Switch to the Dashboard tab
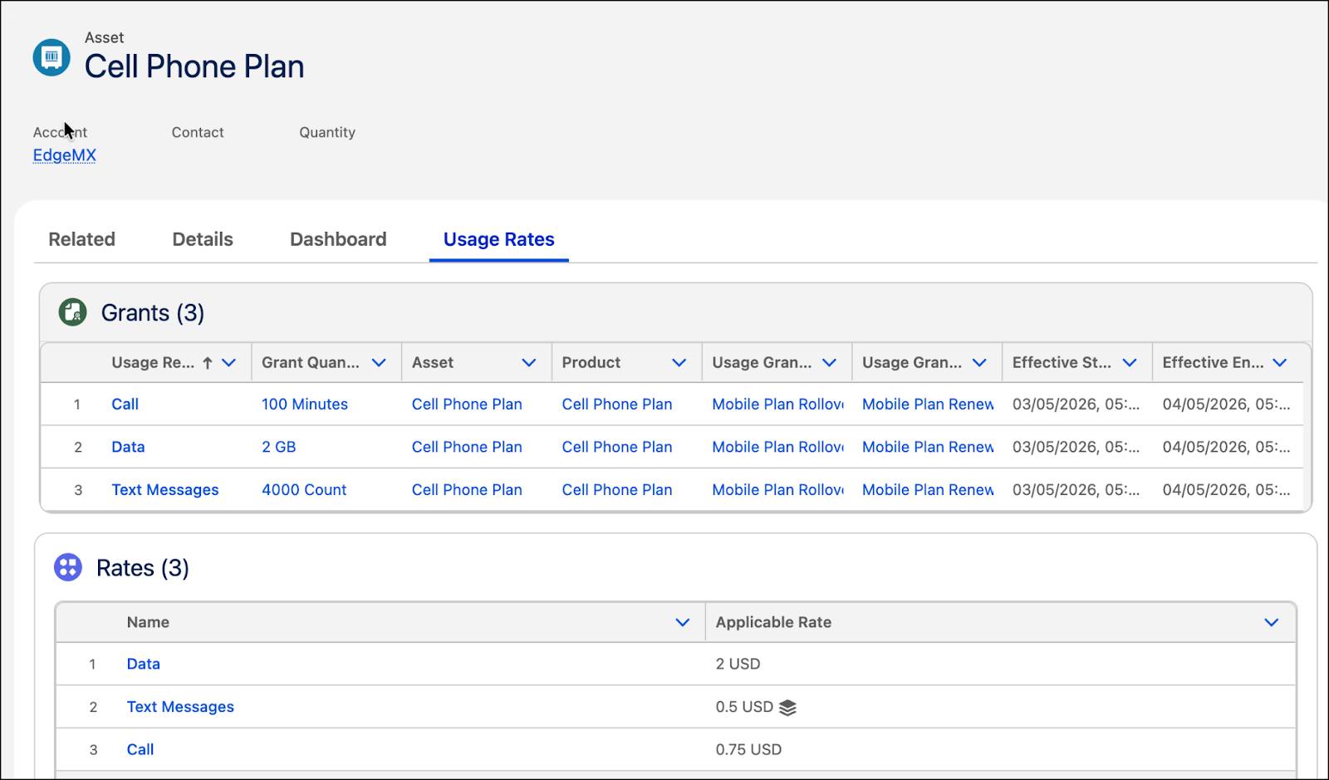Viewport: 1329px width, 780px height. (x=338, y=239)
